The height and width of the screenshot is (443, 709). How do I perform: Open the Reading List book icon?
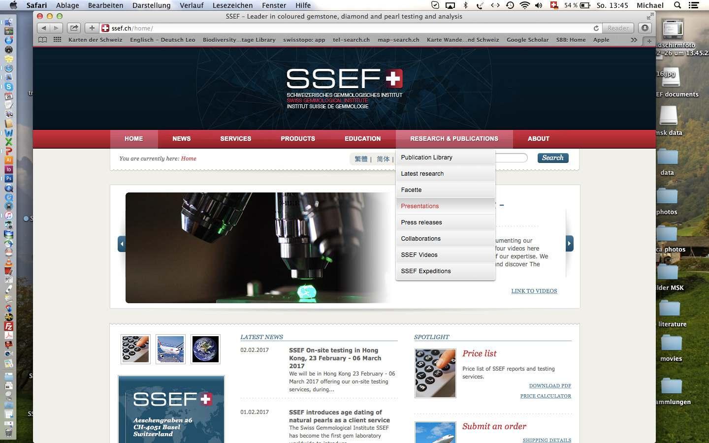pos(43,40)
